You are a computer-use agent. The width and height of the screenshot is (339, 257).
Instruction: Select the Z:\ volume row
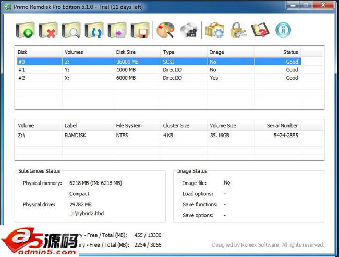(159, 136)
